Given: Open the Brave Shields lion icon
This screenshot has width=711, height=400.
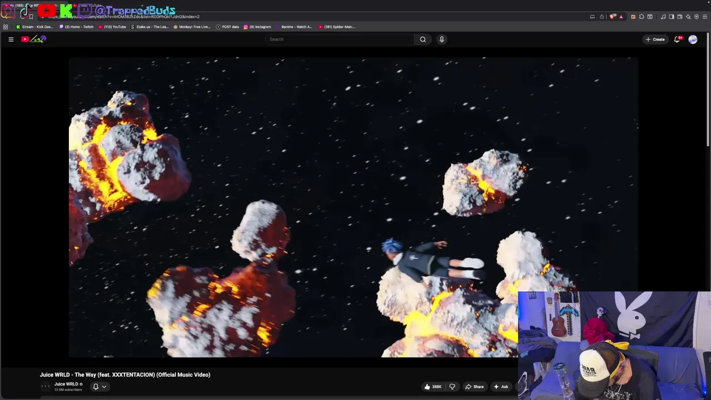Looking at the screenshot, I should 612,17.
